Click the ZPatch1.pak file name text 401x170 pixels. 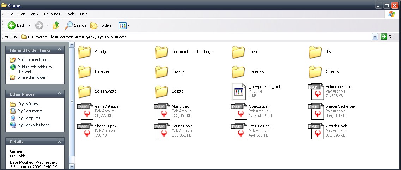(336, 126)
